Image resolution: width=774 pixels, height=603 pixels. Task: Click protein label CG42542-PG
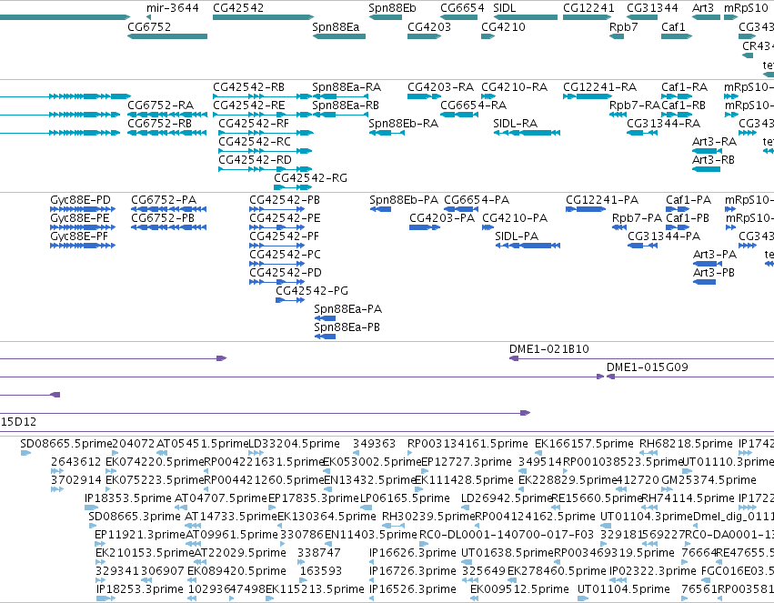click(x=311, y=291)
